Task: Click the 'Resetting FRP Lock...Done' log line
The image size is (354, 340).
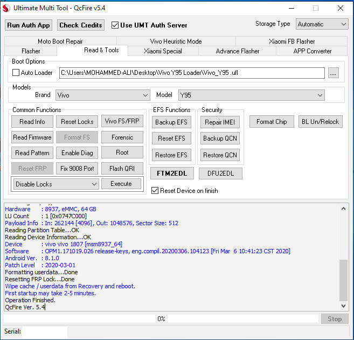Action: pyautogui.click(x=40, y=279)
